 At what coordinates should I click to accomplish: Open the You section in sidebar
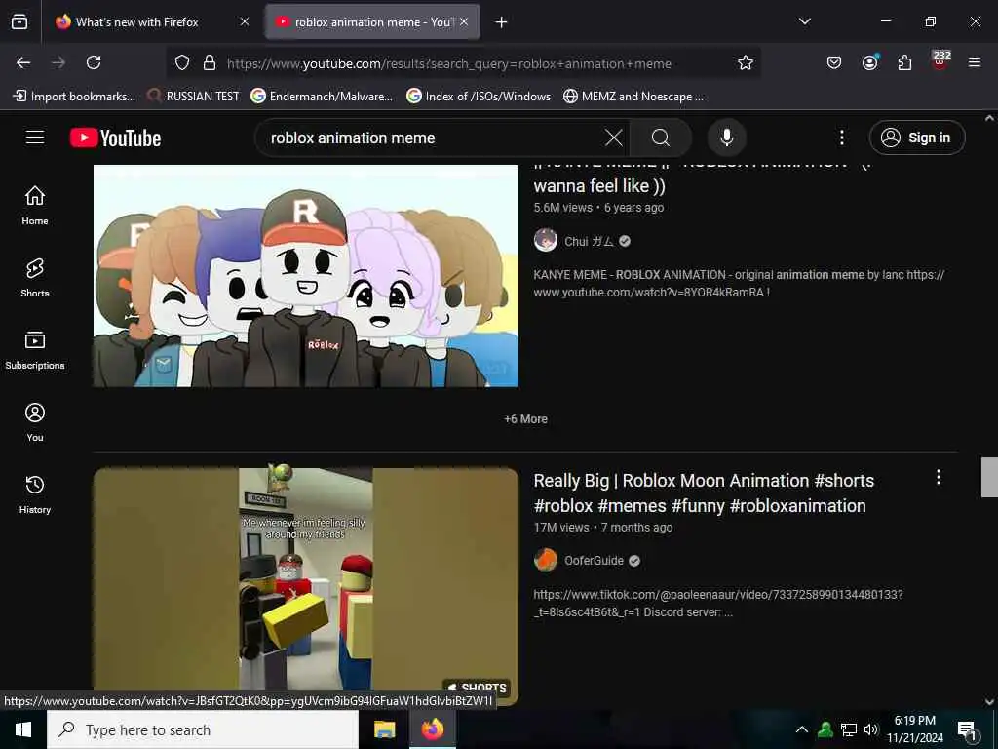[x=35, y=421]
